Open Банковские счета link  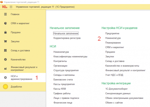pos(63,79)
